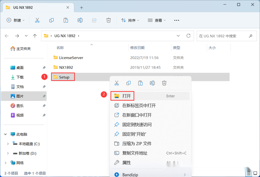The width and height of the screenshot is (260, 177).
Task: Click the UG NX 1892 breadcrumb in address bar
Action: click(65, 36)
